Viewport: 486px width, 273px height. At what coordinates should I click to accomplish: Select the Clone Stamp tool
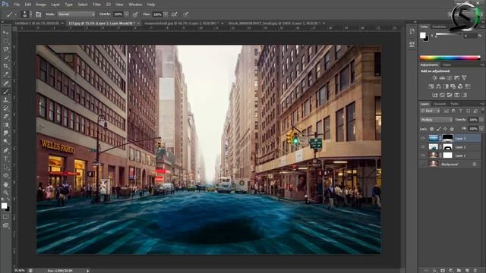click(5, 99)
